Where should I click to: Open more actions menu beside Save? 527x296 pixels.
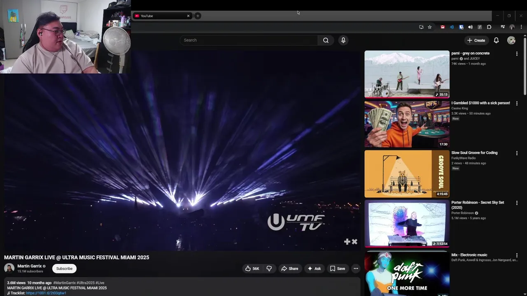click(x=356, y=268)
